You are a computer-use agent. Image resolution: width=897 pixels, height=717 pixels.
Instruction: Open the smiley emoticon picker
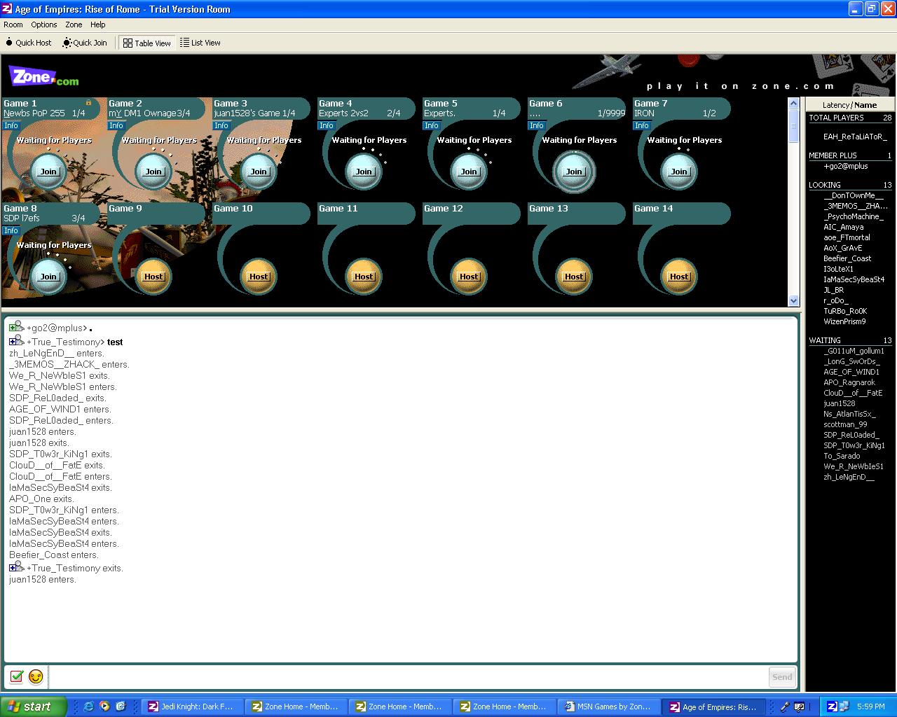pos(36,676)
